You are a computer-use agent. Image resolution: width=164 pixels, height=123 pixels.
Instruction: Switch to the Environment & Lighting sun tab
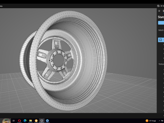[x=159, y=11]
